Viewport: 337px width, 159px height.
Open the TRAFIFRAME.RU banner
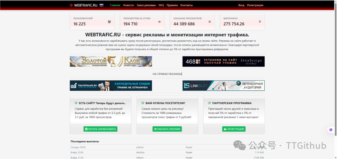pyautogui.click(x=111, y=86)
